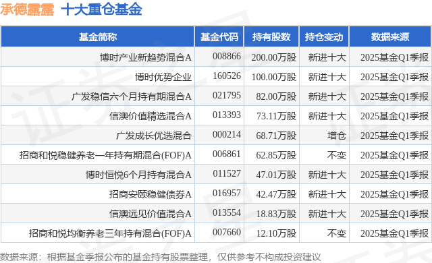Viewport: 432px width, 263px height.
Task: Select the 持有股数 column header
Action: point(271,37)
